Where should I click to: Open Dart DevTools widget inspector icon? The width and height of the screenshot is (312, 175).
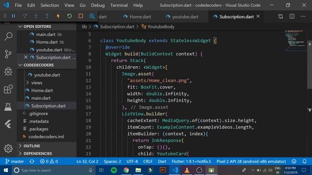(x=92, y=16)
